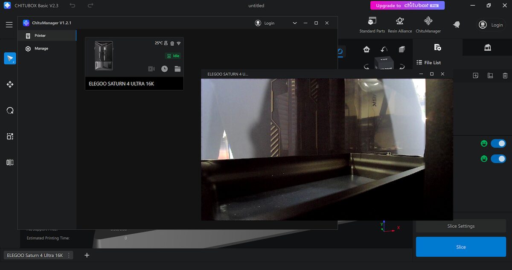Open printer files folder icon on card
Screen dimensions: 512x270
tap(177, 69)
